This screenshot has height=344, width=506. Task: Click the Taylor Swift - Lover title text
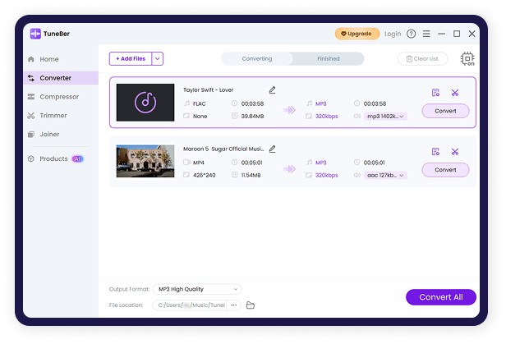tap(208, 90)
